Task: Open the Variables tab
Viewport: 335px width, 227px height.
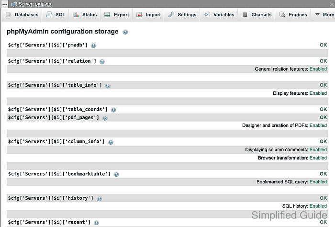Action: (x=219, y=15)
